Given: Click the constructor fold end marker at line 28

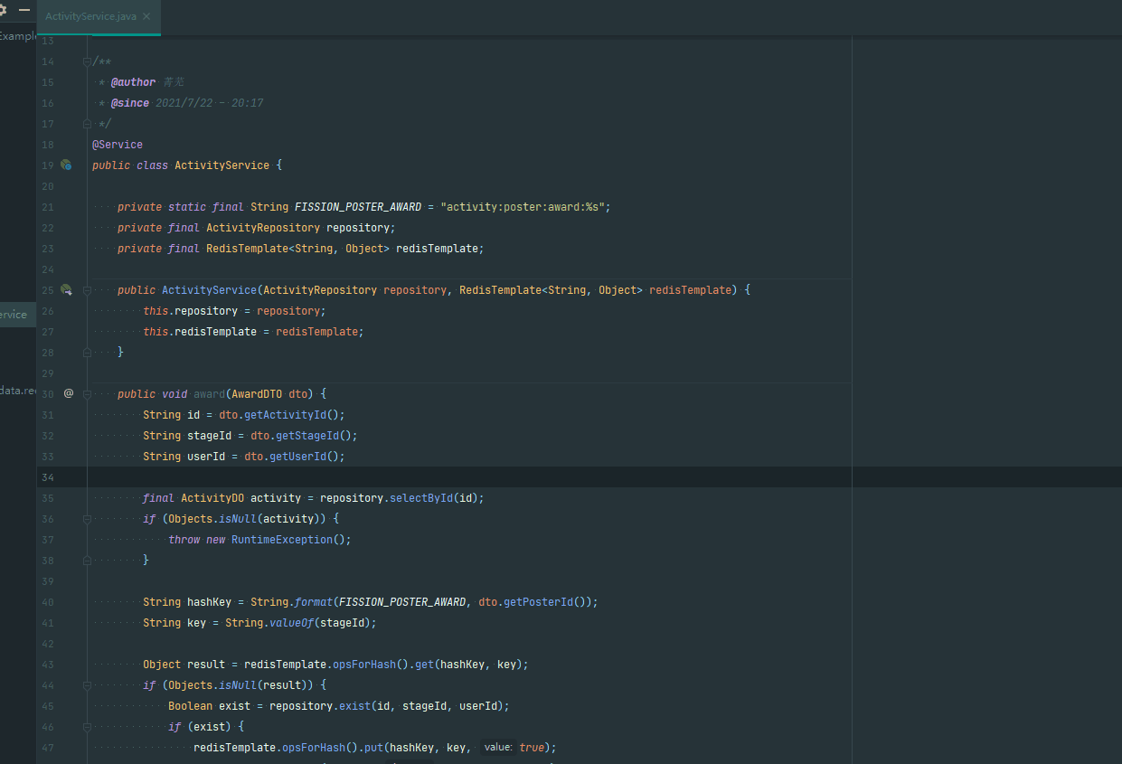Looking at the screenshot, I should pyautogui.click(x=87, y=353).
